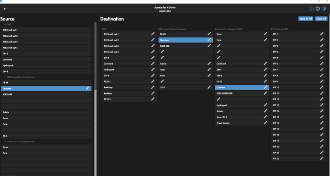This screenshot has width=330, height=176.
Task: Edit XK-5 destination name with pencil
Action: pyautogui.click(x=209, y=87)
